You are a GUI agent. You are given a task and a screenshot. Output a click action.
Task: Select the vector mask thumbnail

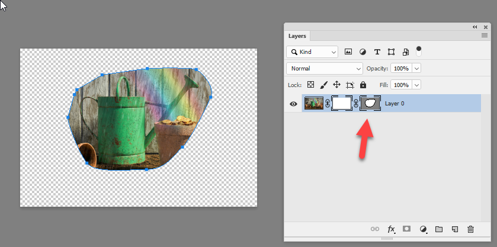[x=370, y=104]
